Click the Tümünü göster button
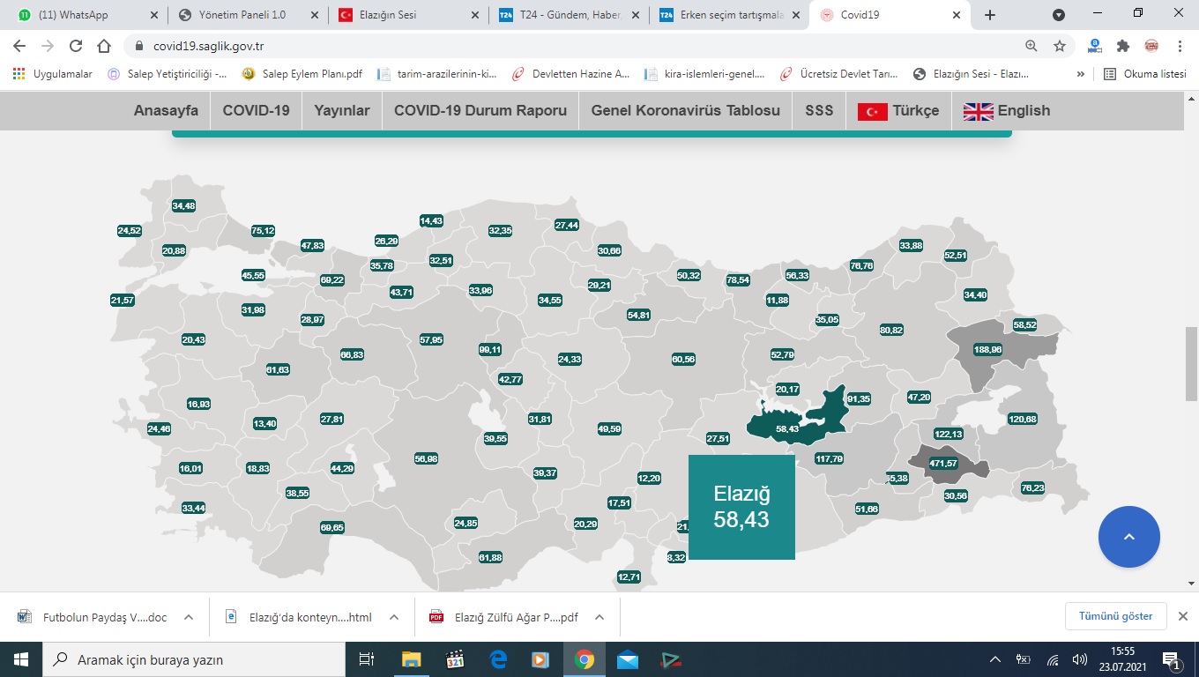The height and width of the screenshot is (677, 1199). tap(1115, 616)
